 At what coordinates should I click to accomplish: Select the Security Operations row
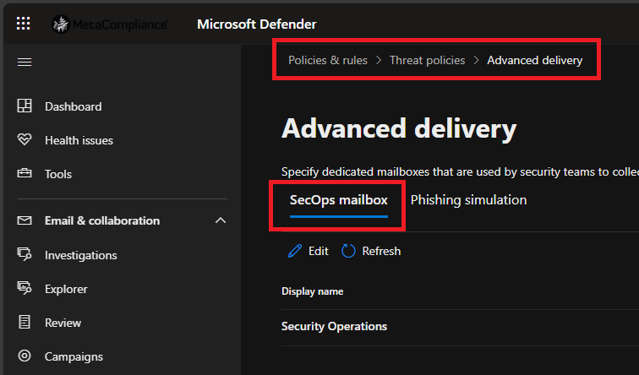[x=460, y=327]
